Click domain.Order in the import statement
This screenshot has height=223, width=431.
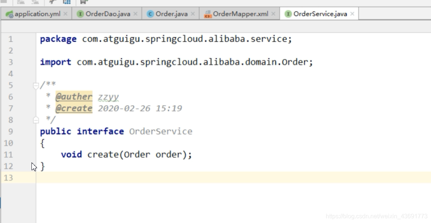(276, 62)
